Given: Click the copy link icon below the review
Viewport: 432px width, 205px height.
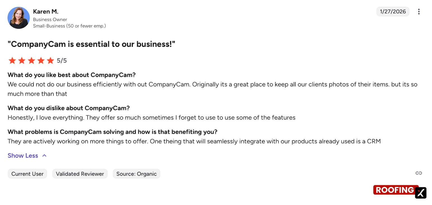Looking at the screenshot, I should point(419,173).
